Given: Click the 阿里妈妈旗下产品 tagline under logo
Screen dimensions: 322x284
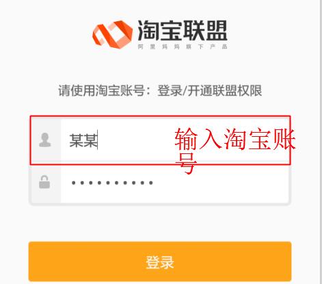Looking at the screenshot, I should pyautogui.click(x=183, y=47).
